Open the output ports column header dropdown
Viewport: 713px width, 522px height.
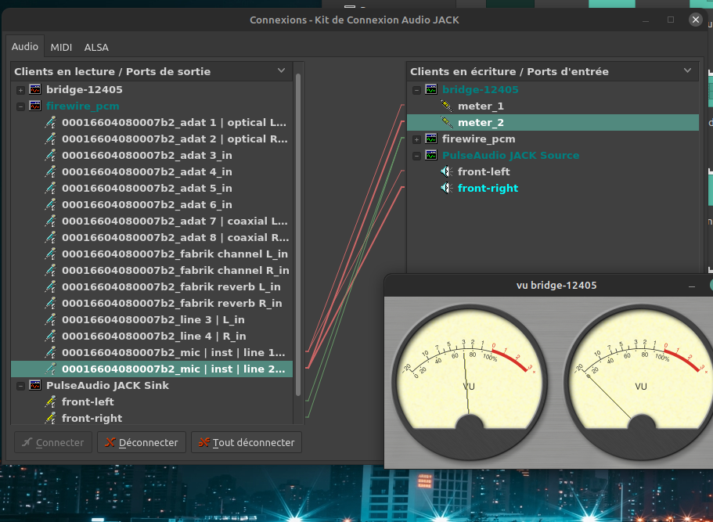click(282, 70)
